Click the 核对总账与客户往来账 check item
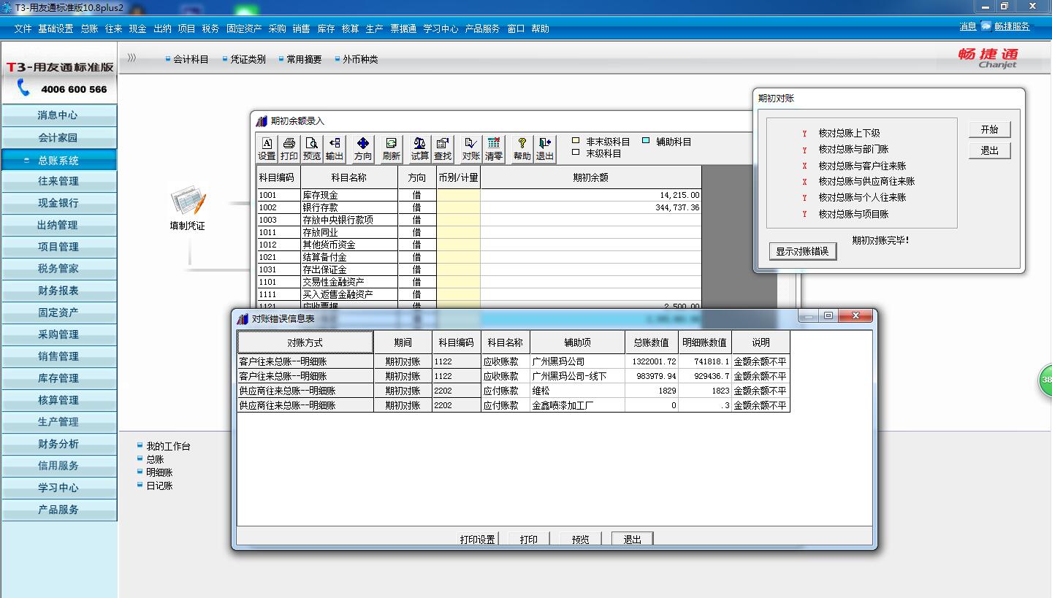This screenshot has height=598, width=1052. pyautogui.click(x=862, y=166)
